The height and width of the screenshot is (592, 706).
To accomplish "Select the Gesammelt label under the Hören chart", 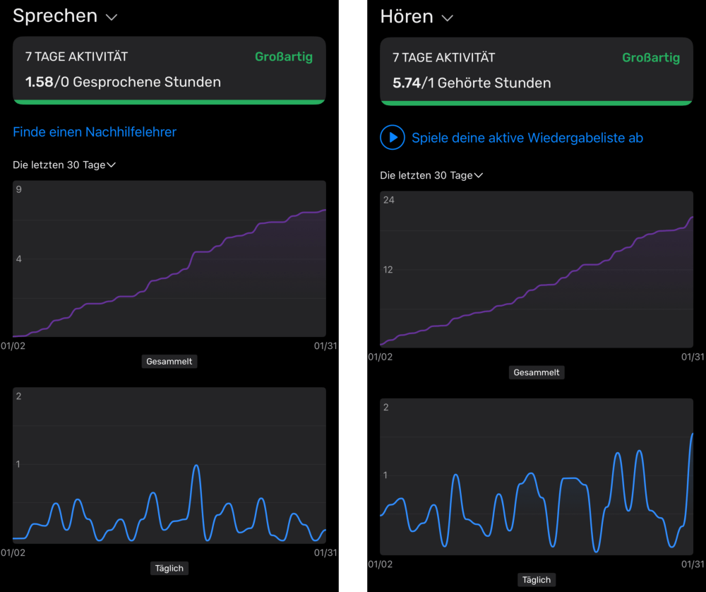I will click(x=536, y=372).
